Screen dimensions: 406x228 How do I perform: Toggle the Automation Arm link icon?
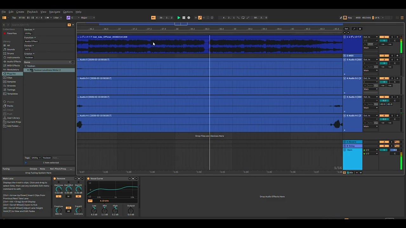(x=200, y=18)
